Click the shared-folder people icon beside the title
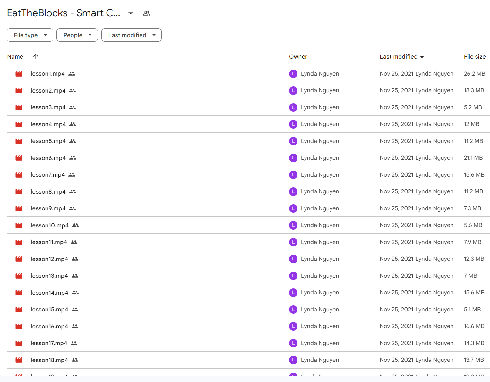Screen dimensions: 490x382 [147, 13]
